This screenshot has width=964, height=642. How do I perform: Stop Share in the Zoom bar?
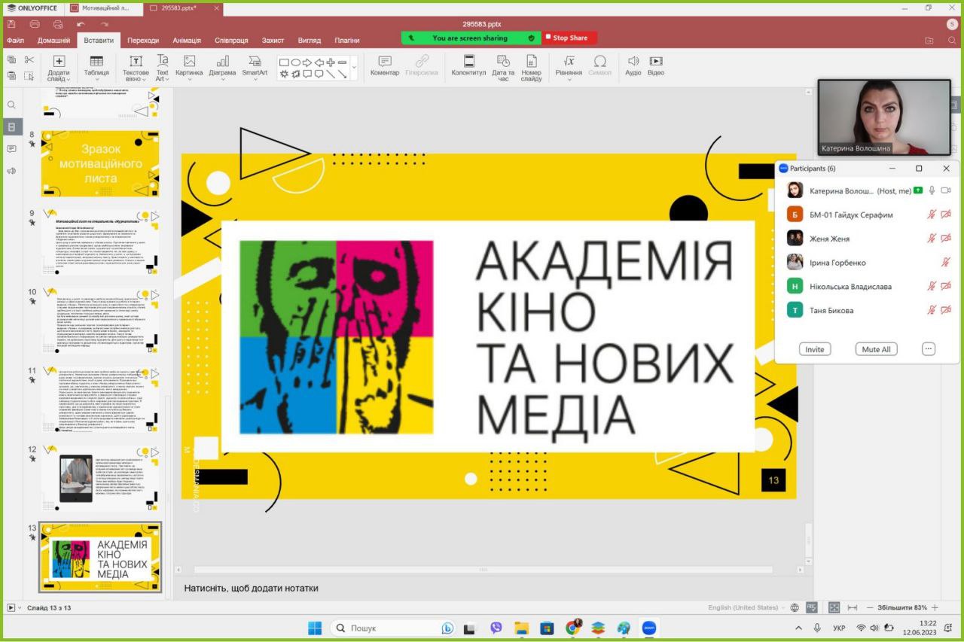(x=569, y=38)
